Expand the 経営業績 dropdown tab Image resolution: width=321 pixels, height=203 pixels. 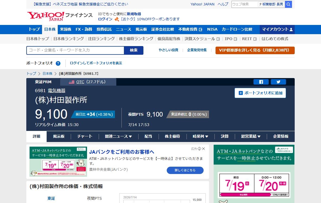[251, 137]
